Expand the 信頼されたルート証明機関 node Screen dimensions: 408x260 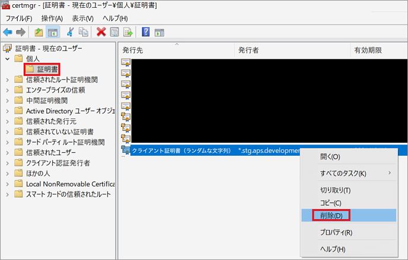click(x=8, y=80)
